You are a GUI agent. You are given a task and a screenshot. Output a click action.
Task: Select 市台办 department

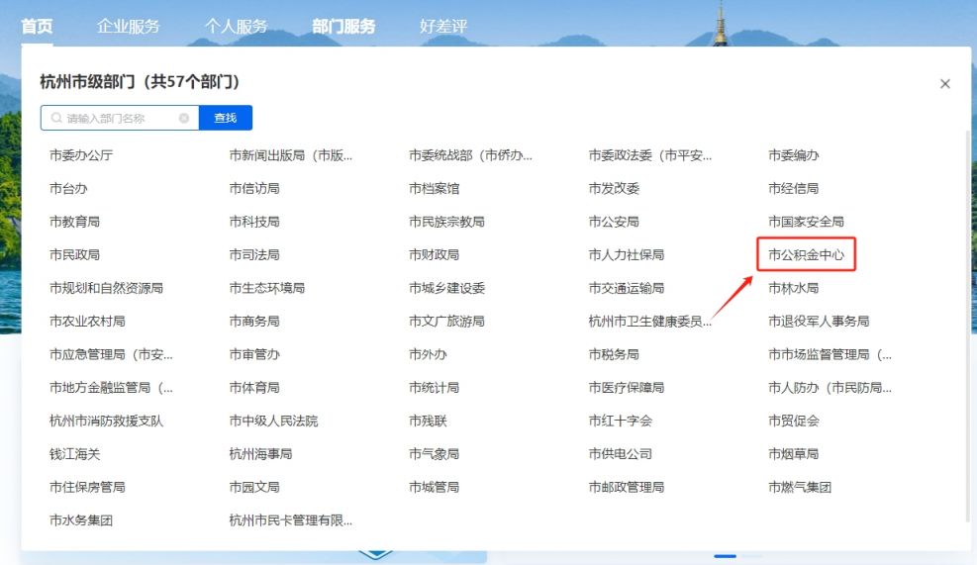point(68,188)
